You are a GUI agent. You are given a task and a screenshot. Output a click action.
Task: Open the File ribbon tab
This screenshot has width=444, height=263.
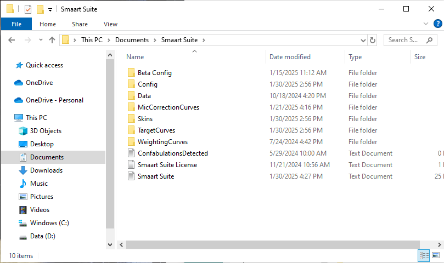[x=16, y=24]
